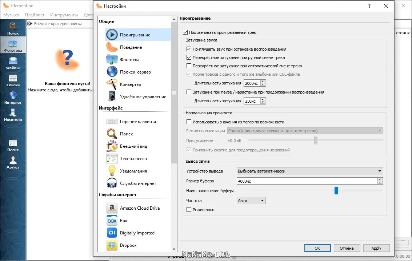Click Песня in Clementine sidebar
The image size is (412, 261).
coord(13,145)
